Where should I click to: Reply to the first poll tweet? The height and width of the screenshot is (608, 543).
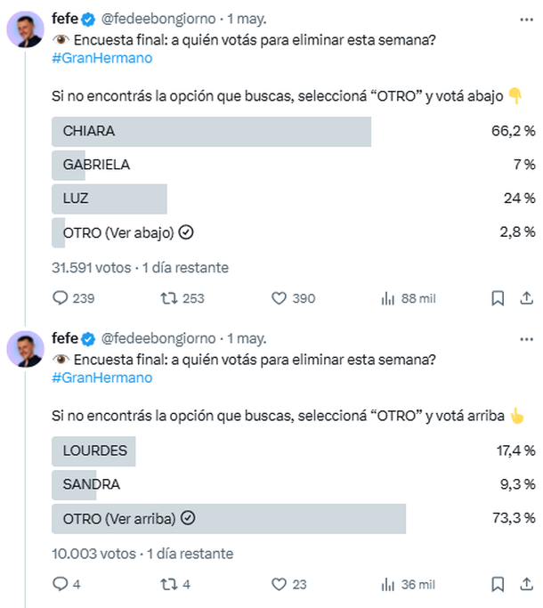tap(61, 298)
